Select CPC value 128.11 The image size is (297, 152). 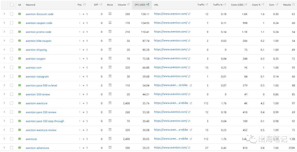click(145, 14)
